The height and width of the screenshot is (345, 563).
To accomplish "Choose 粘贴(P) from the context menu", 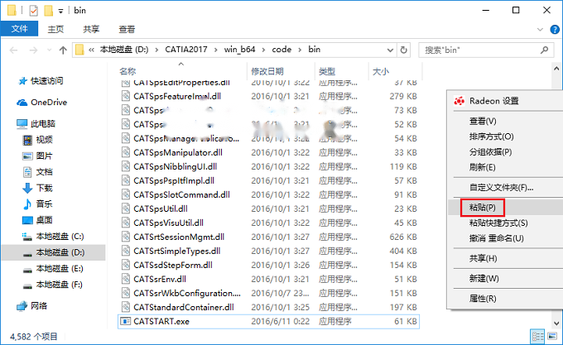I will click(482, 208).
